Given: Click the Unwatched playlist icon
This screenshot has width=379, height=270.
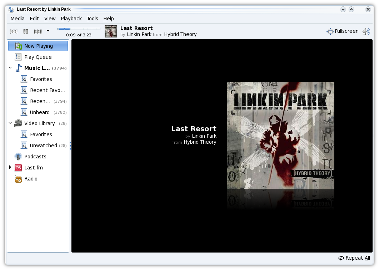Looking at the screenshot, I should point(24,146).
